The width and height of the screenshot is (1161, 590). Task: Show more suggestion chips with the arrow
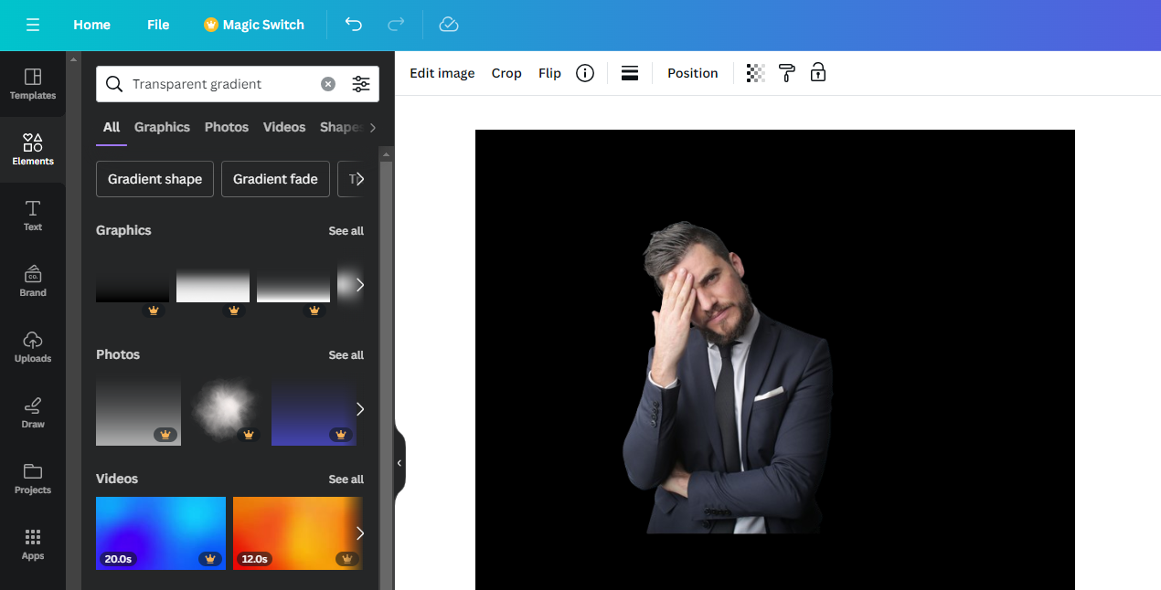pyautogui.click(x=359, y=179)
